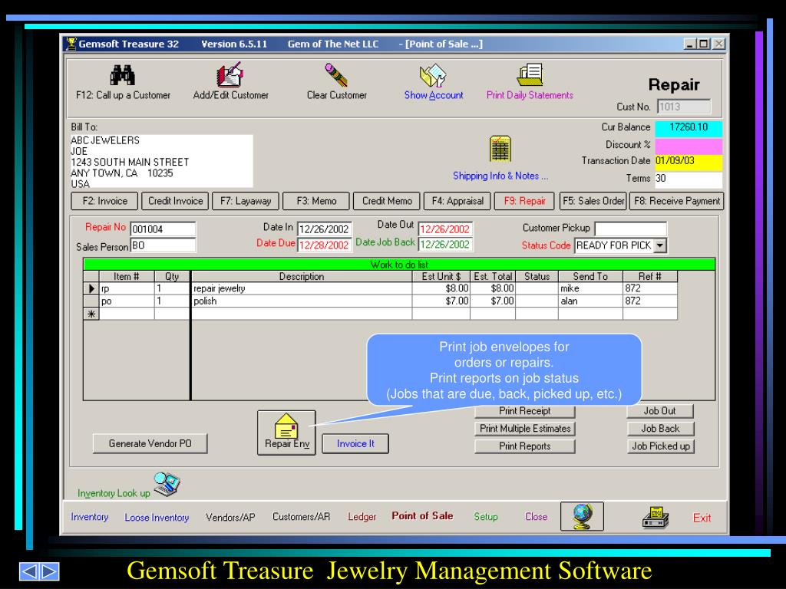Click the Print Daily Statements icon
This screenshot has height=589, width=786.
(530, 74)
